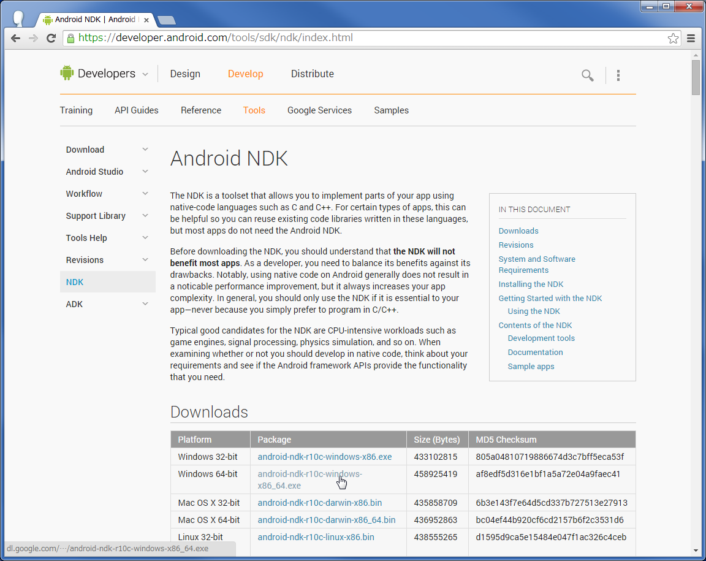Open site search magnifier icon
This screenshot has width=706, height=561.
point(587,75)
